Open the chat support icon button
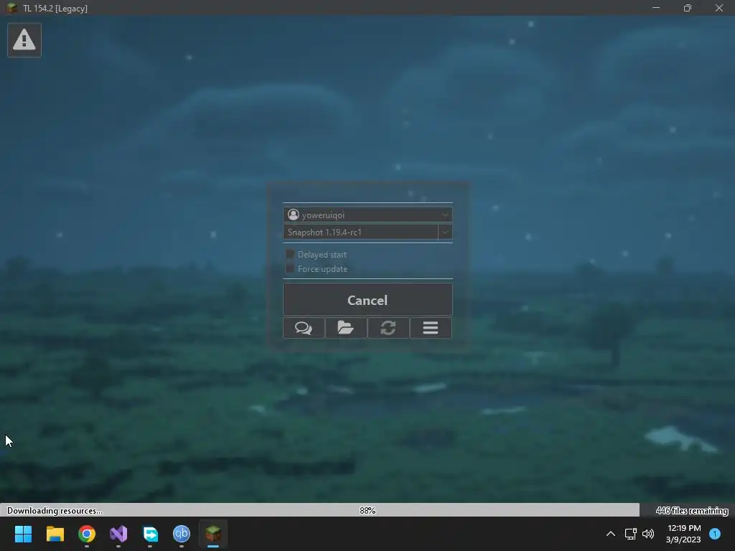The image size is (735, 551). [x=304, y=327]
